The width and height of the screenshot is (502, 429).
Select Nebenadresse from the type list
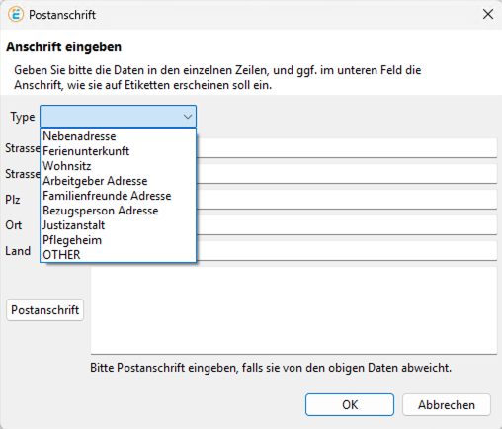[x=79, y=136]
